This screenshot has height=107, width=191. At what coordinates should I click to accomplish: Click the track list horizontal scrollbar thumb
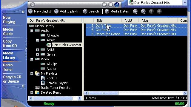104,93
